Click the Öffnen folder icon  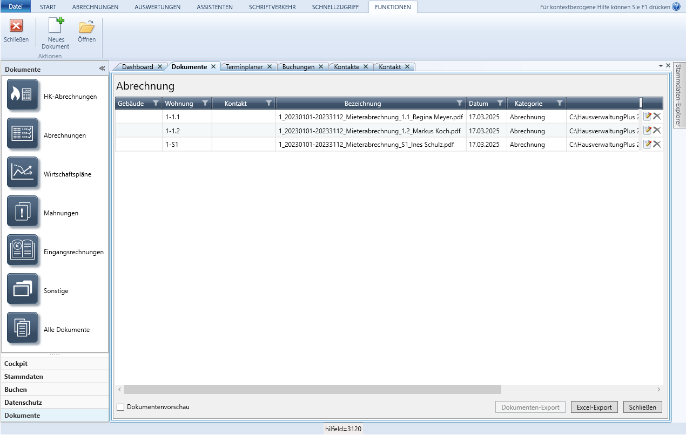86,26
